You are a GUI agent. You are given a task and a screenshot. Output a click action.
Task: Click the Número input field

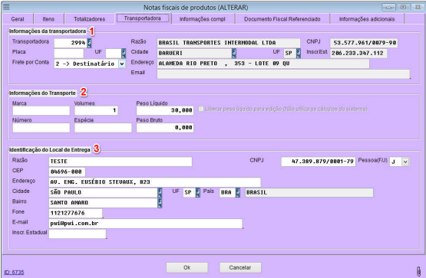click(41, 128)
